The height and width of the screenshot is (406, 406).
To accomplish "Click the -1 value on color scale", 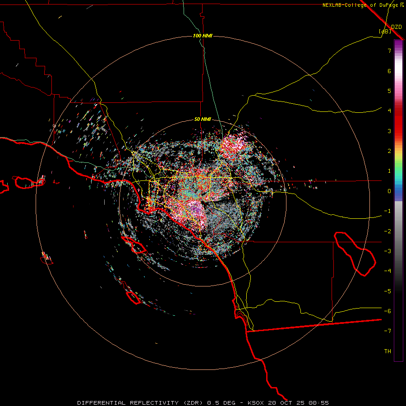I will 388,211.
